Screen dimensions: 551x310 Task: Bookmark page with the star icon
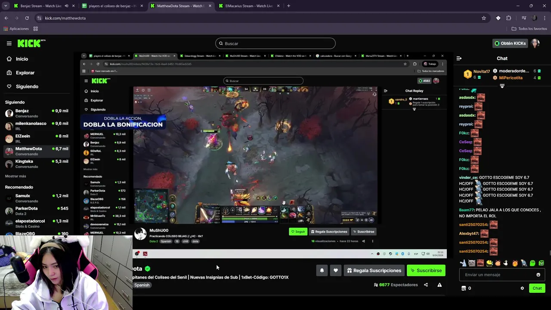[x=484, y=18]
